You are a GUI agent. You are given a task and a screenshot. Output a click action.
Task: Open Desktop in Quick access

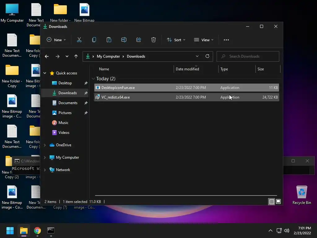coord(65,83)
